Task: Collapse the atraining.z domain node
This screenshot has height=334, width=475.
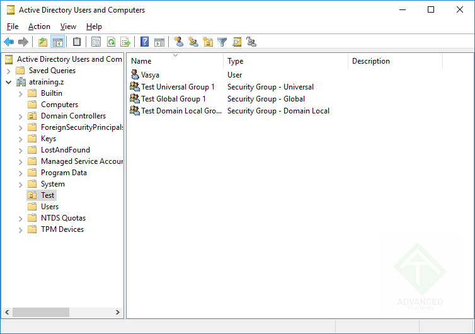Action: point(9,82)
